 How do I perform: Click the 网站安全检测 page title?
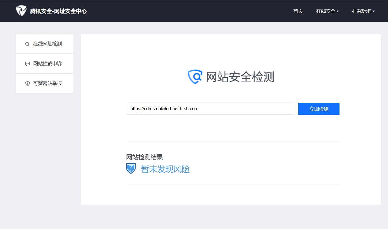coord(240,77)
